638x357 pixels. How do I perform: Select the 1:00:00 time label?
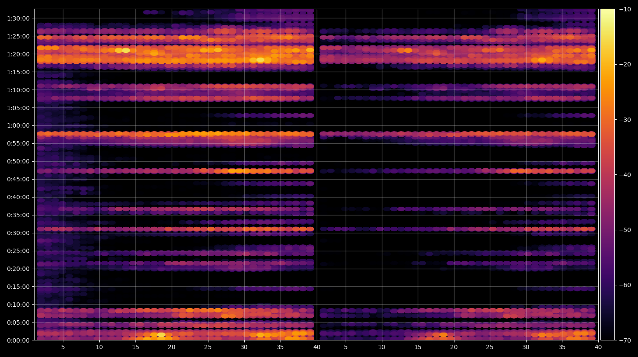tap(18, 126)
